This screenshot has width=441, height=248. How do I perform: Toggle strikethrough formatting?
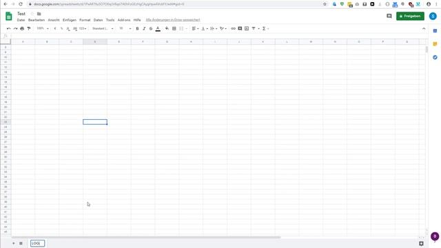(151, 28)
